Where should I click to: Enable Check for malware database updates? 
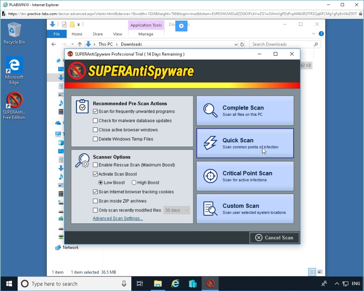coord(95,121)
